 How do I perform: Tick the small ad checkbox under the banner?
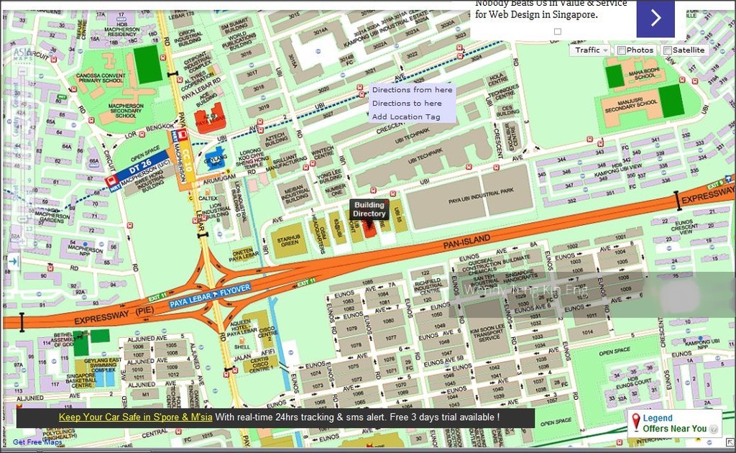558,32
